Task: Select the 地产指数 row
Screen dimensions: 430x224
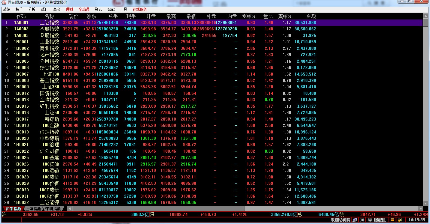Action: click(49, 55)
